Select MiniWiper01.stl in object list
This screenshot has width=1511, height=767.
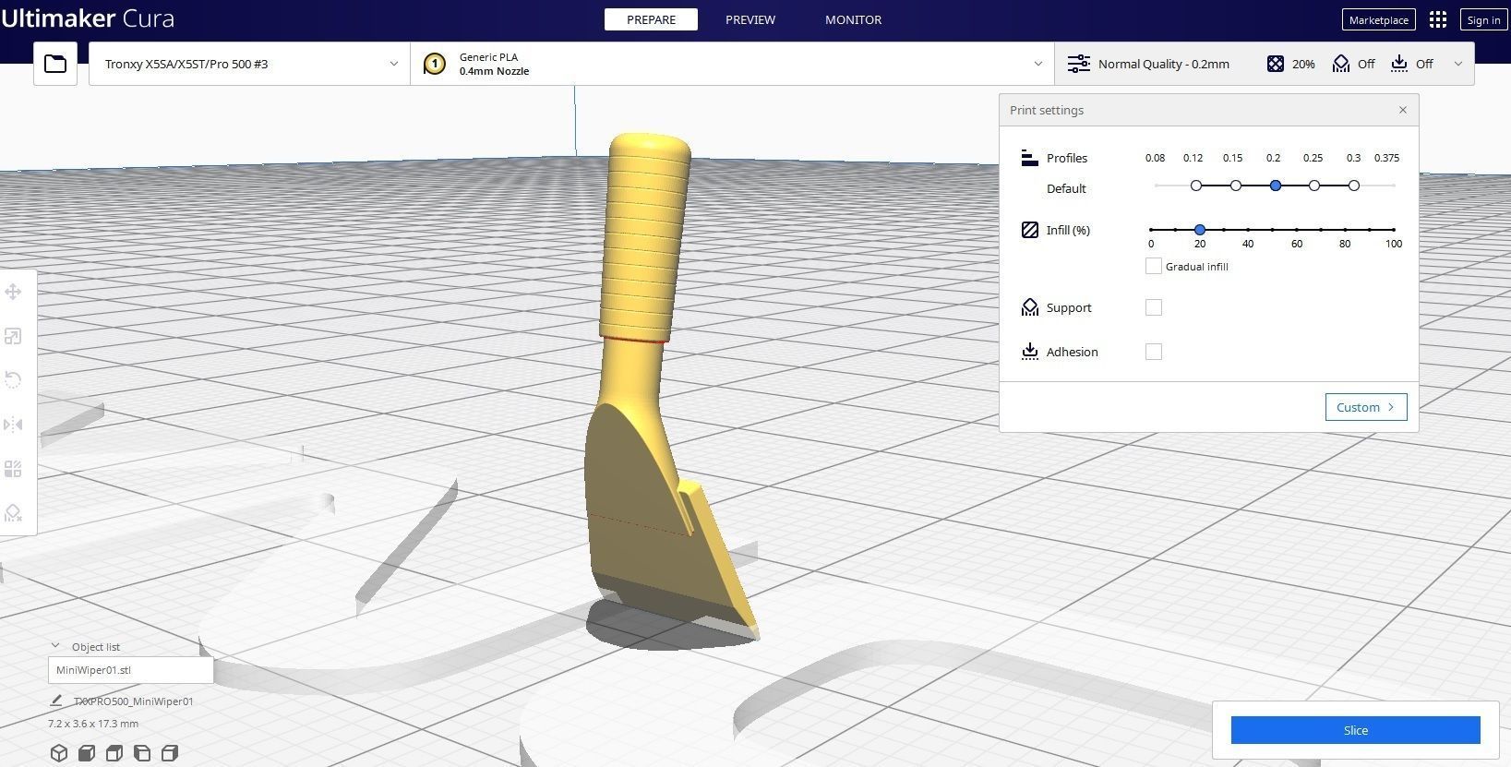point(130,670)
